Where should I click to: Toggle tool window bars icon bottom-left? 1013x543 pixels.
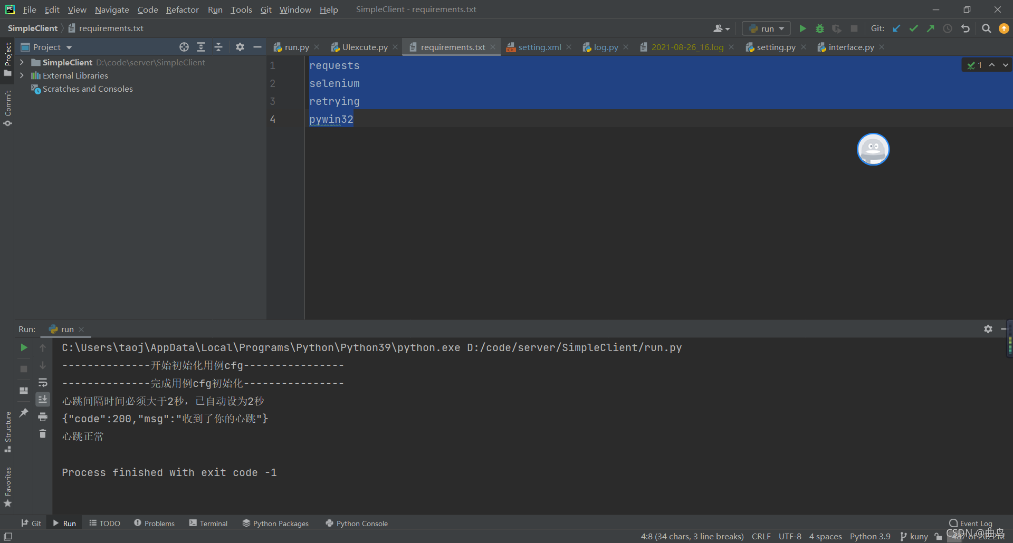click(8, 536)
